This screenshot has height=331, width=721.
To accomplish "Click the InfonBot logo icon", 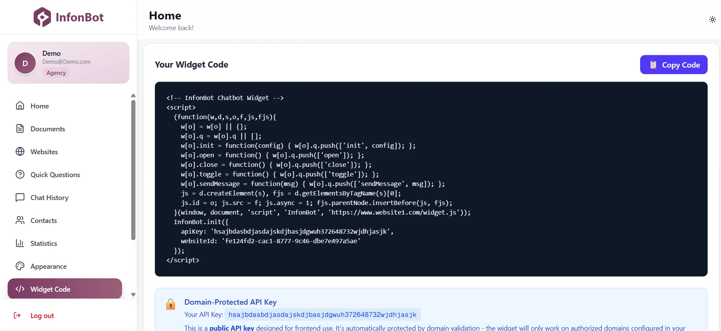I will (x=42, y=17).
